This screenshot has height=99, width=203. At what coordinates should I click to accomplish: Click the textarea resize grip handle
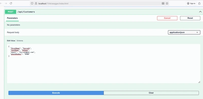click(199, 82)
